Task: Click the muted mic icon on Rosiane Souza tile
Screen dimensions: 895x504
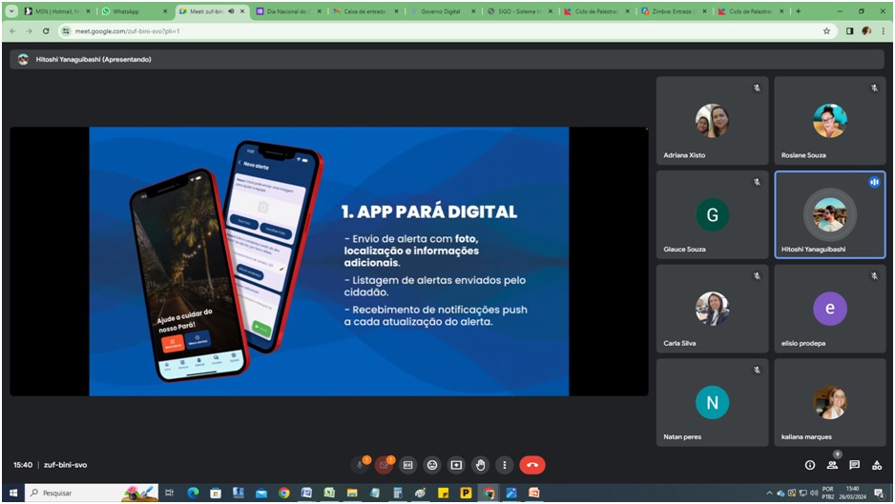Action: point(874,88)
